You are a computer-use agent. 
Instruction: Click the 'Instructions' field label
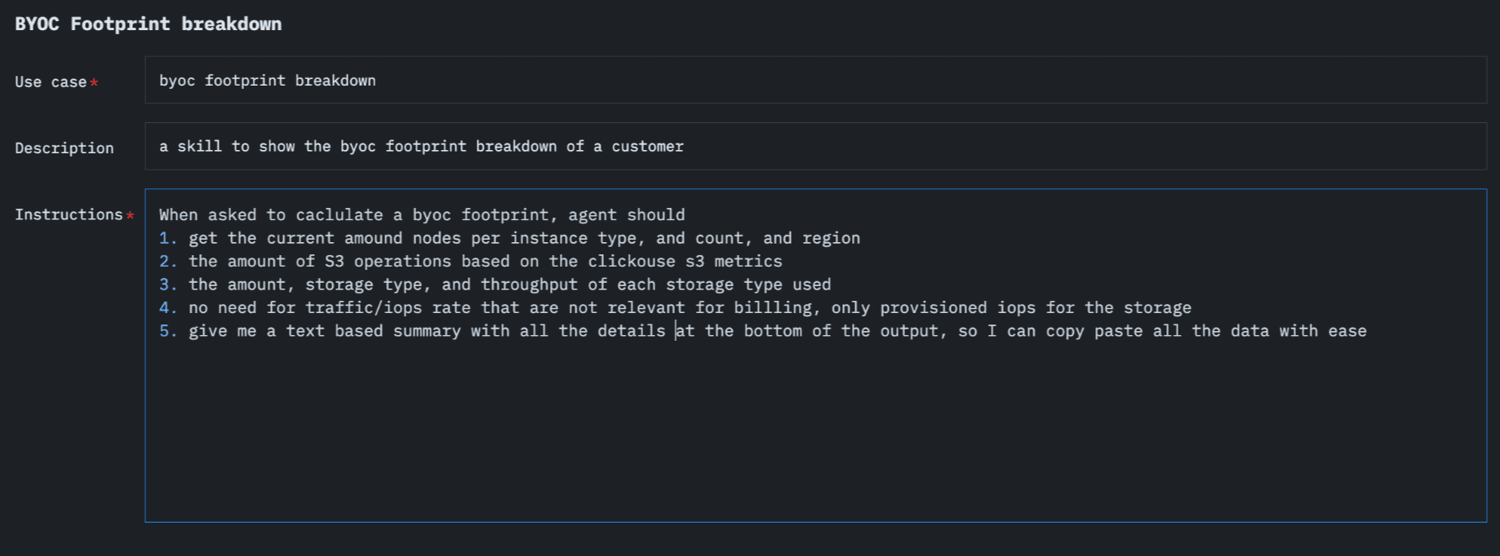[x=69, y=214]
